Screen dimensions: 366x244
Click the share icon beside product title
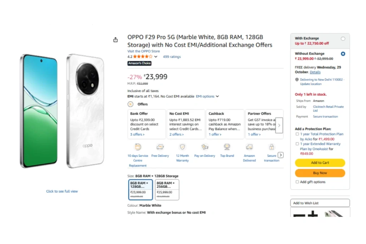[115, 40]
